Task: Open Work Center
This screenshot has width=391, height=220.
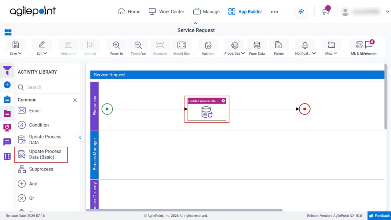Action: (x=166, y=12)
